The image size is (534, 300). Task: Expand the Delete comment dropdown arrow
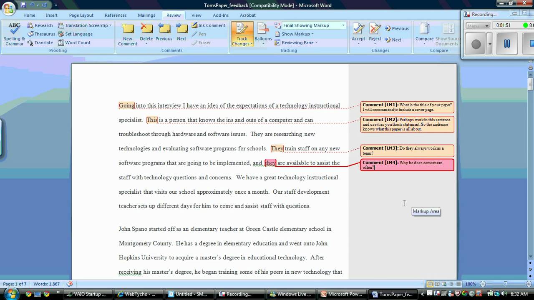(146, 43)
